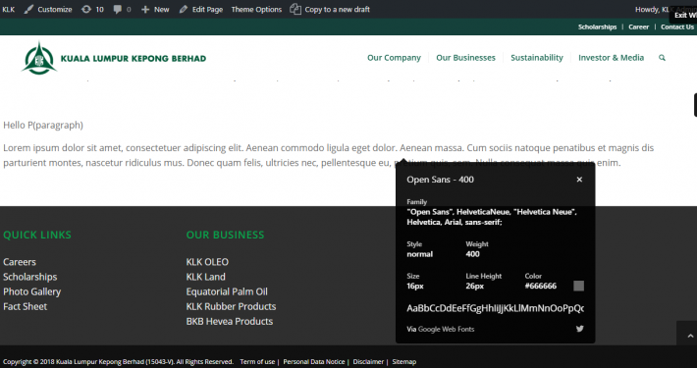
Task: Click the Howdy, KLK Admin account menu
Action: [666, 10]
